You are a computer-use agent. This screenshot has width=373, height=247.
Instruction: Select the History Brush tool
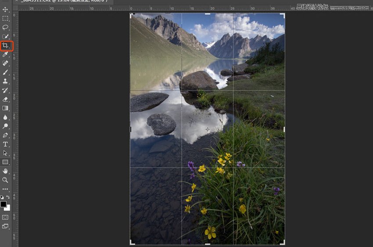[x=5, y=90]
